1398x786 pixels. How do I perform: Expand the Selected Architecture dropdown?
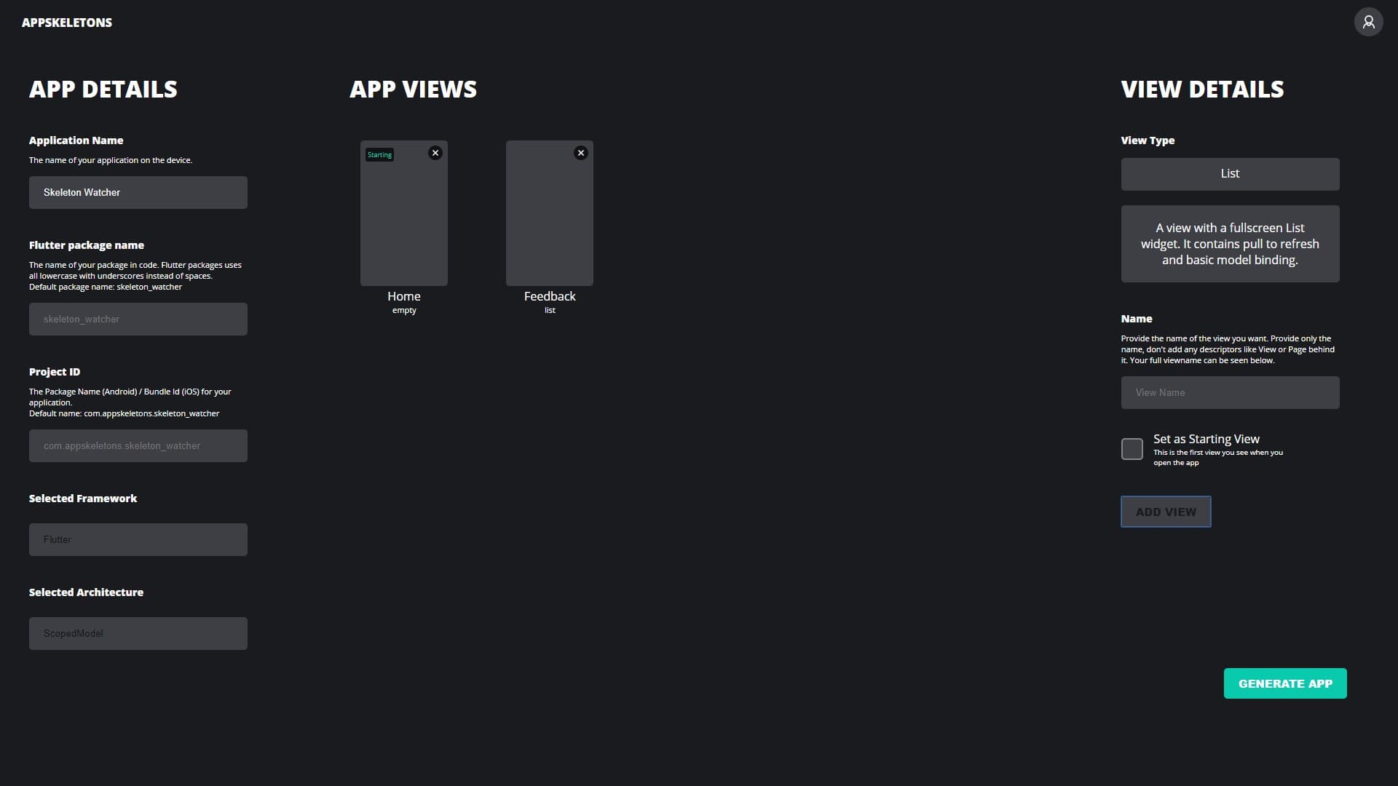click(138, 633)
